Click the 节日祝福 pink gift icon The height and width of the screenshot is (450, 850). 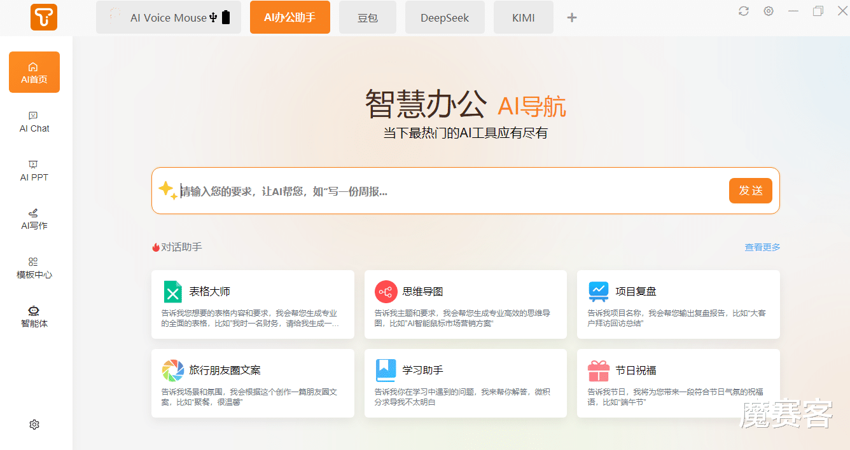click(x=599, y=370)
